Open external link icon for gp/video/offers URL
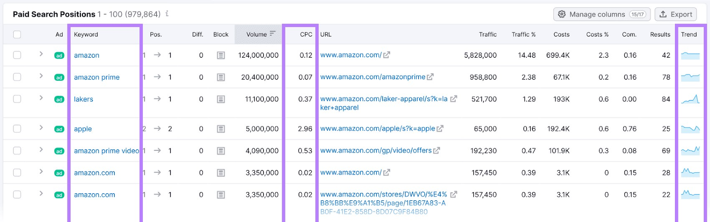 point(437,151)
